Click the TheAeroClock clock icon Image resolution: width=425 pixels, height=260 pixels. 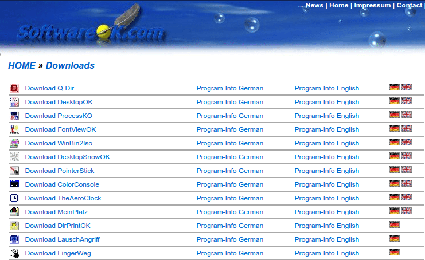point(14,198)
